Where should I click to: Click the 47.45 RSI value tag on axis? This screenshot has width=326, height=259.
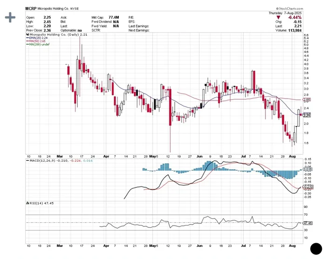click(307, 223)
